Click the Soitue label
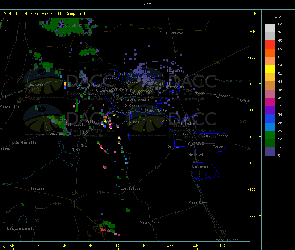Viewport: 295px width, 250px height. click(x=174, y=147)
